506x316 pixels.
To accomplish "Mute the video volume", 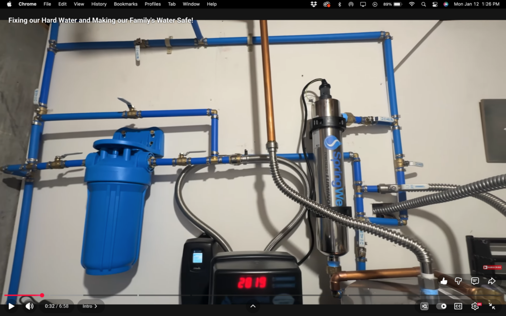I will pos(30,305).
